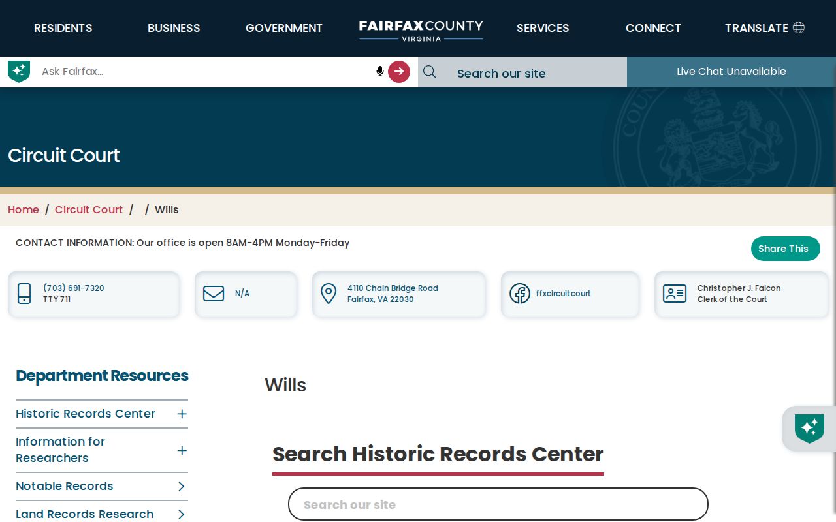Open Information for Researchers sidebar link
Image resolution: width=836 pixels, height=522 pixels.
[60, 450]
